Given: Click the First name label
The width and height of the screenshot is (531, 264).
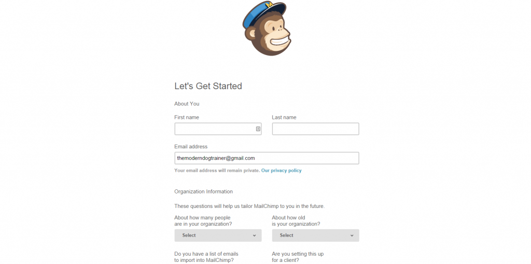Looking at the screenshot, I should [187, 117].
